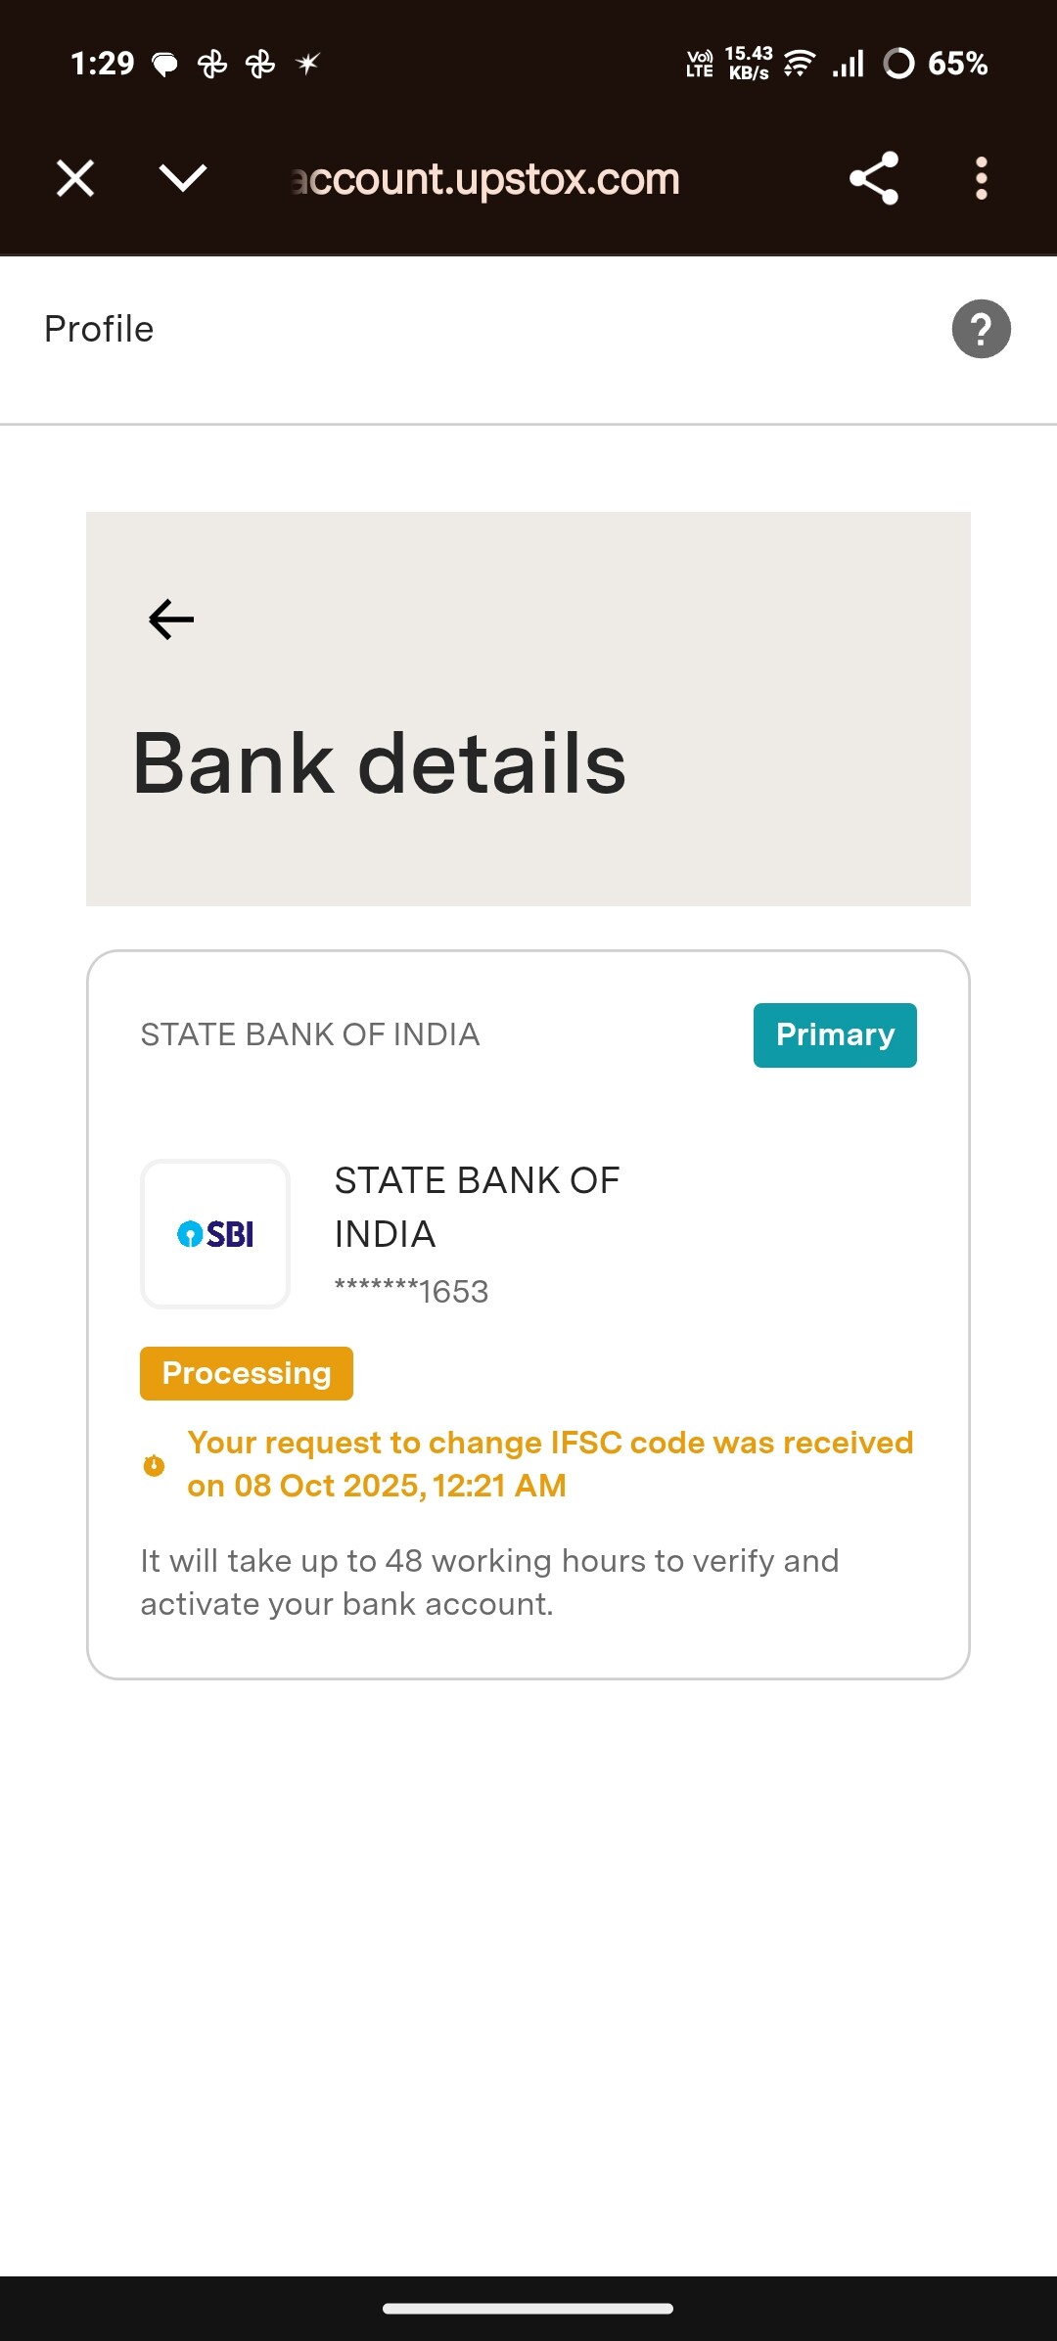Tap the bottom home gesture bar
Screen dimensions: 1057x2341
click(x=528, y=2308)
